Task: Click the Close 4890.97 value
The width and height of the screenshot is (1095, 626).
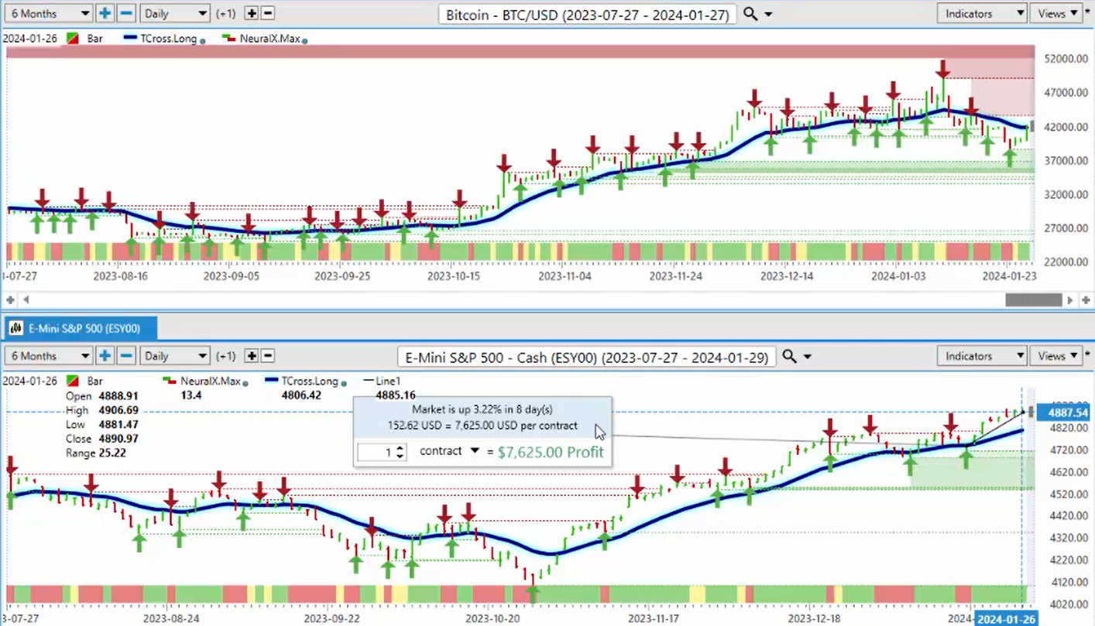Action: [118, 439]
